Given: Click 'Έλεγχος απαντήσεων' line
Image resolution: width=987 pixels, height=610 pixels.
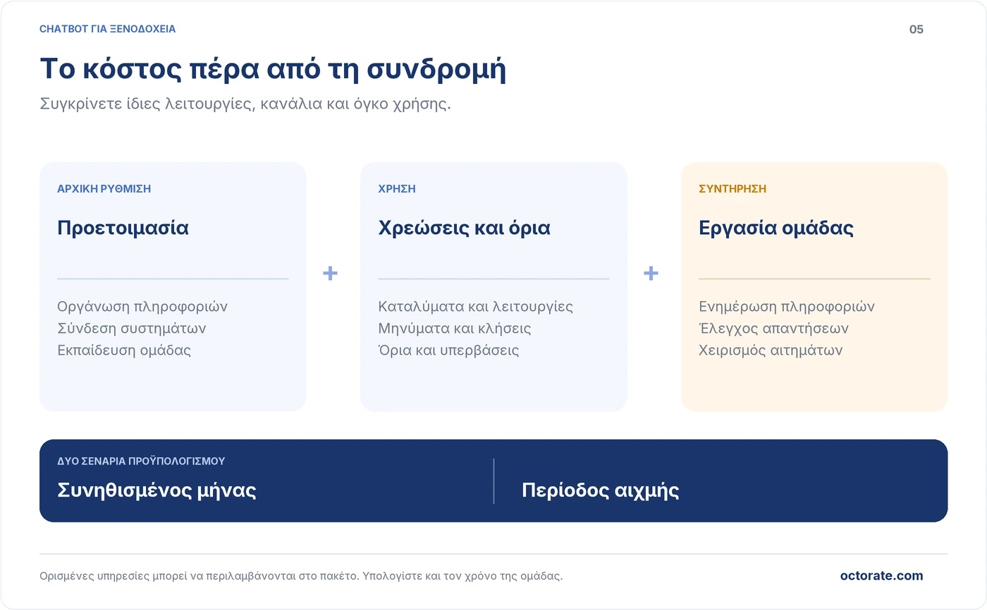Looking at the screenshot, I should [x=773, y=329].
